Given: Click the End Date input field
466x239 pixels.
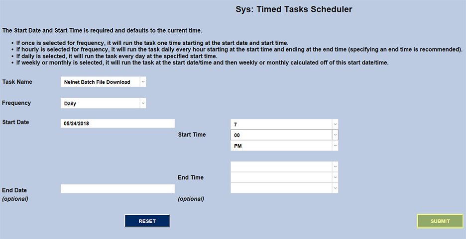Looking at the screenshot, I should (x=117, y=189).
